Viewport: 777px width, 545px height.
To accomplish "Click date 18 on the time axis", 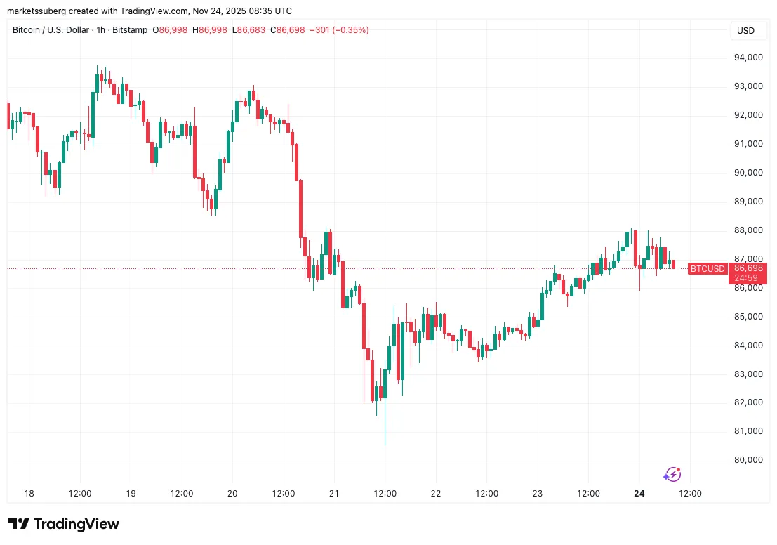I will (x=29, y=494).
